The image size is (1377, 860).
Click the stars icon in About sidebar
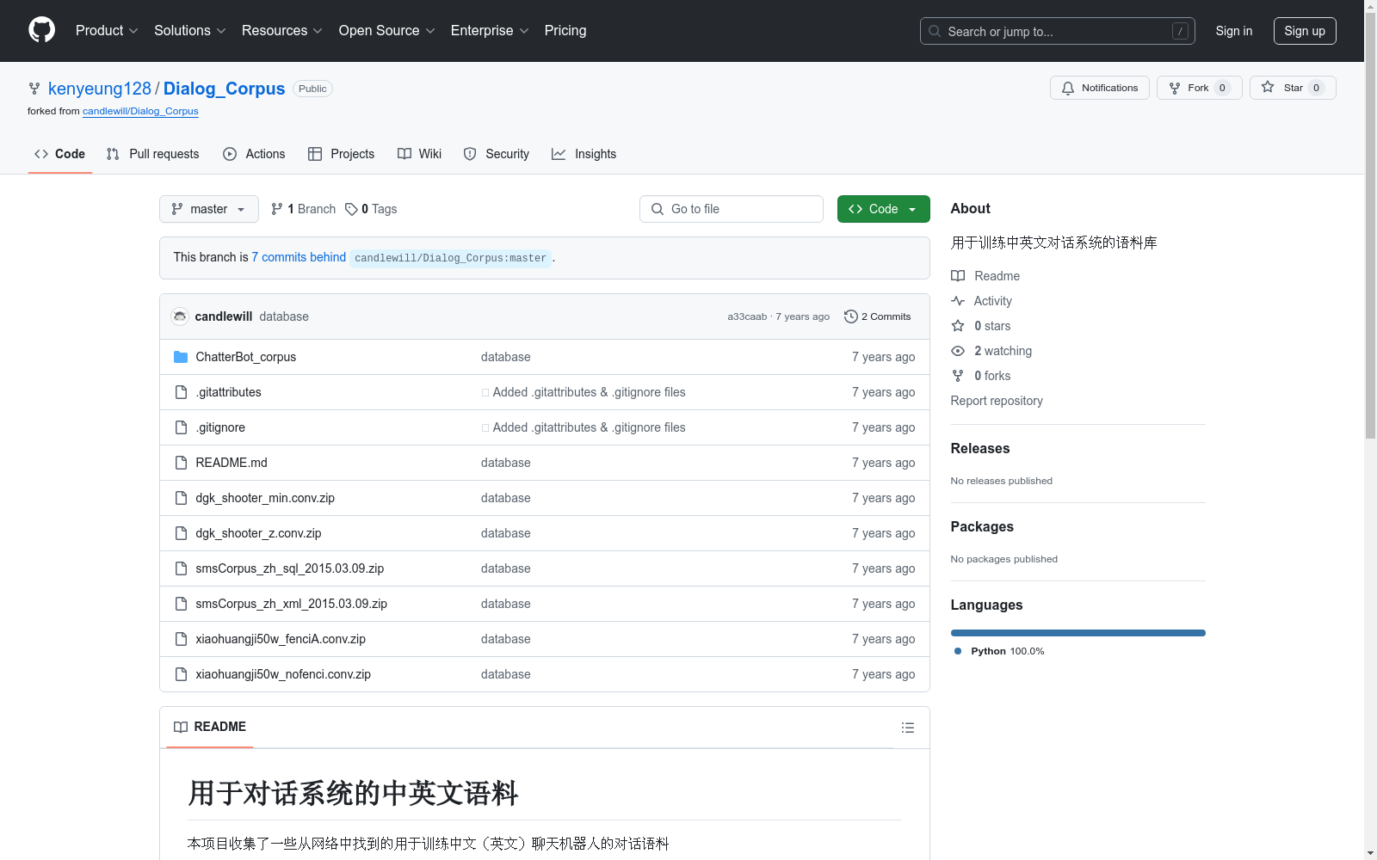tap(958, 326)
